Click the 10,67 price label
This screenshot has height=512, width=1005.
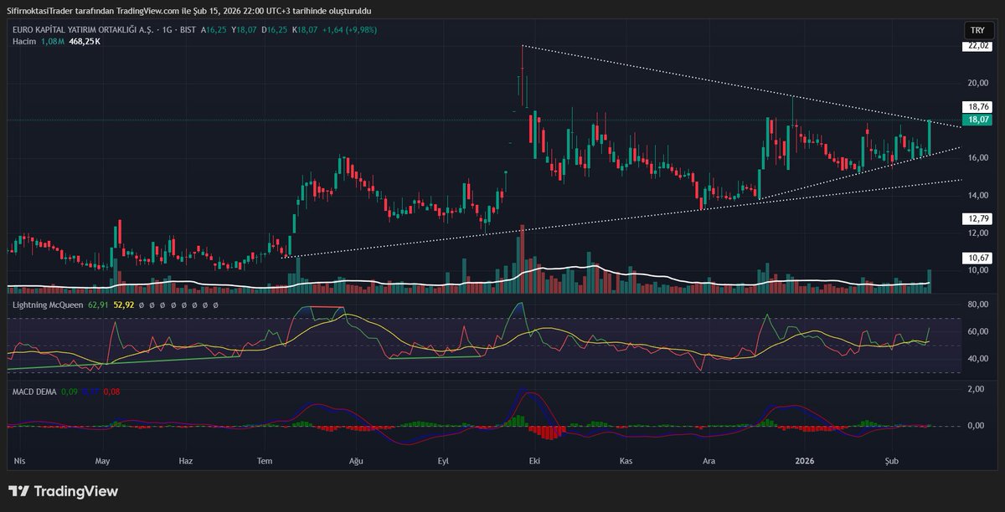point(979,258)
